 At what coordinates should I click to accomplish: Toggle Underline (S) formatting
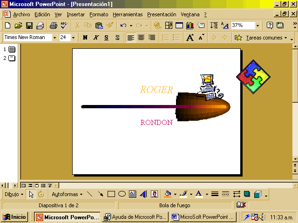107,38
